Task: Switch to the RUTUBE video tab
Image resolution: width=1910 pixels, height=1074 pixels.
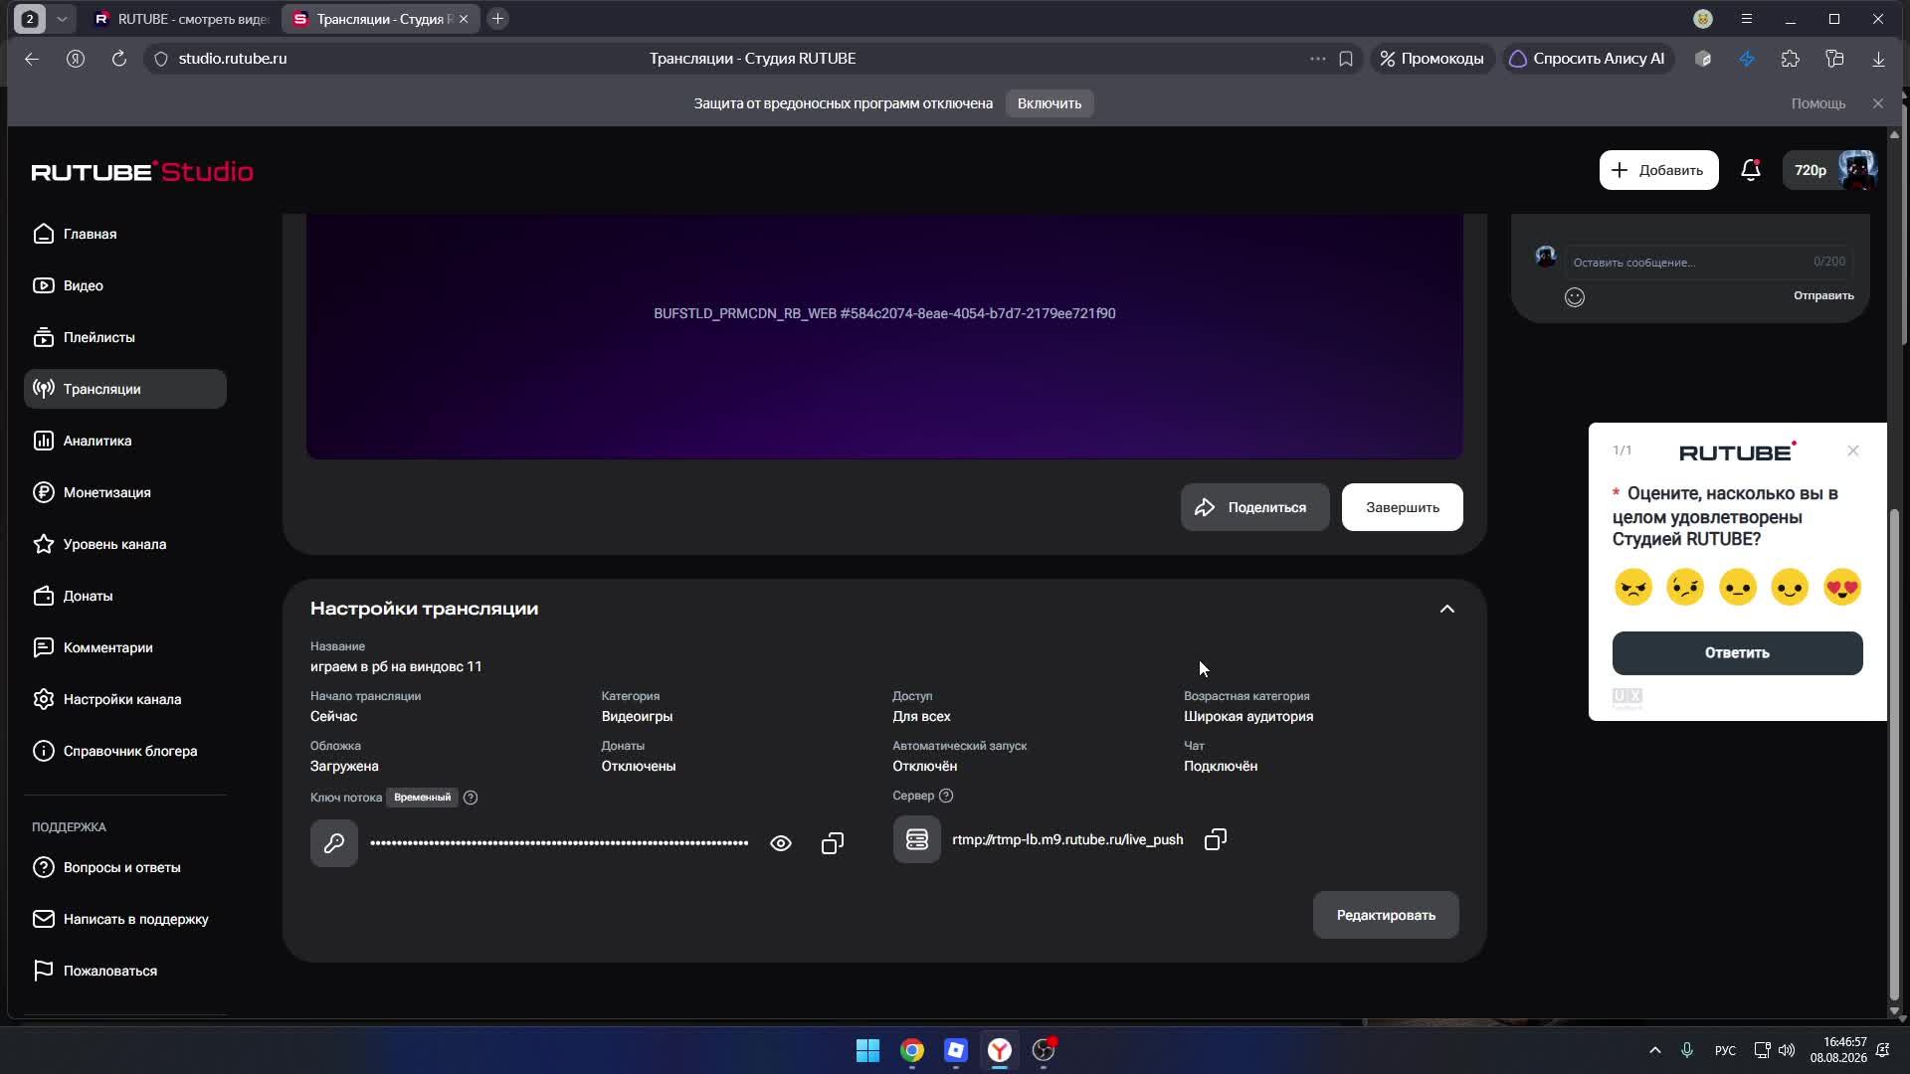Action: (181, 19)
